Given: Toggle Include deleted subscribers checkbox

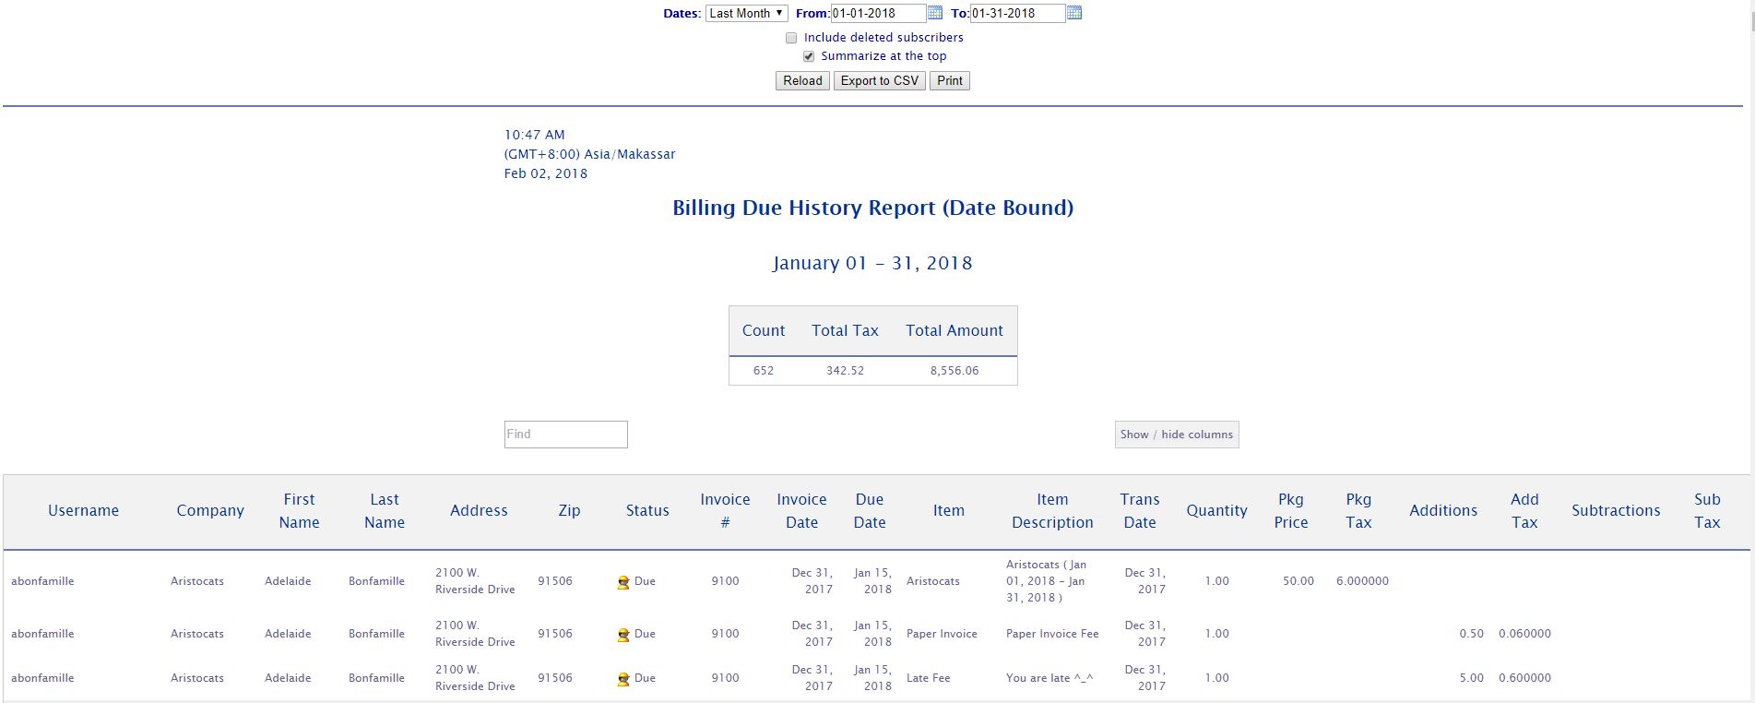Looking at the screenshot, I should point(791,38).
